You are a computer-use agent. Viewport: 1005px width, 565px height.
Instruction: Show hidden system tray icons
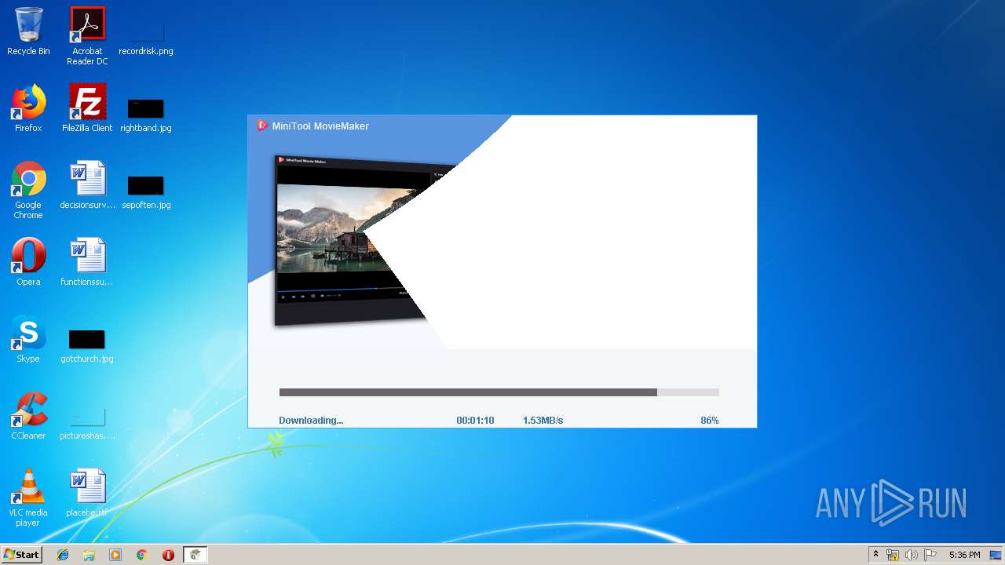(x=875, y=555)
